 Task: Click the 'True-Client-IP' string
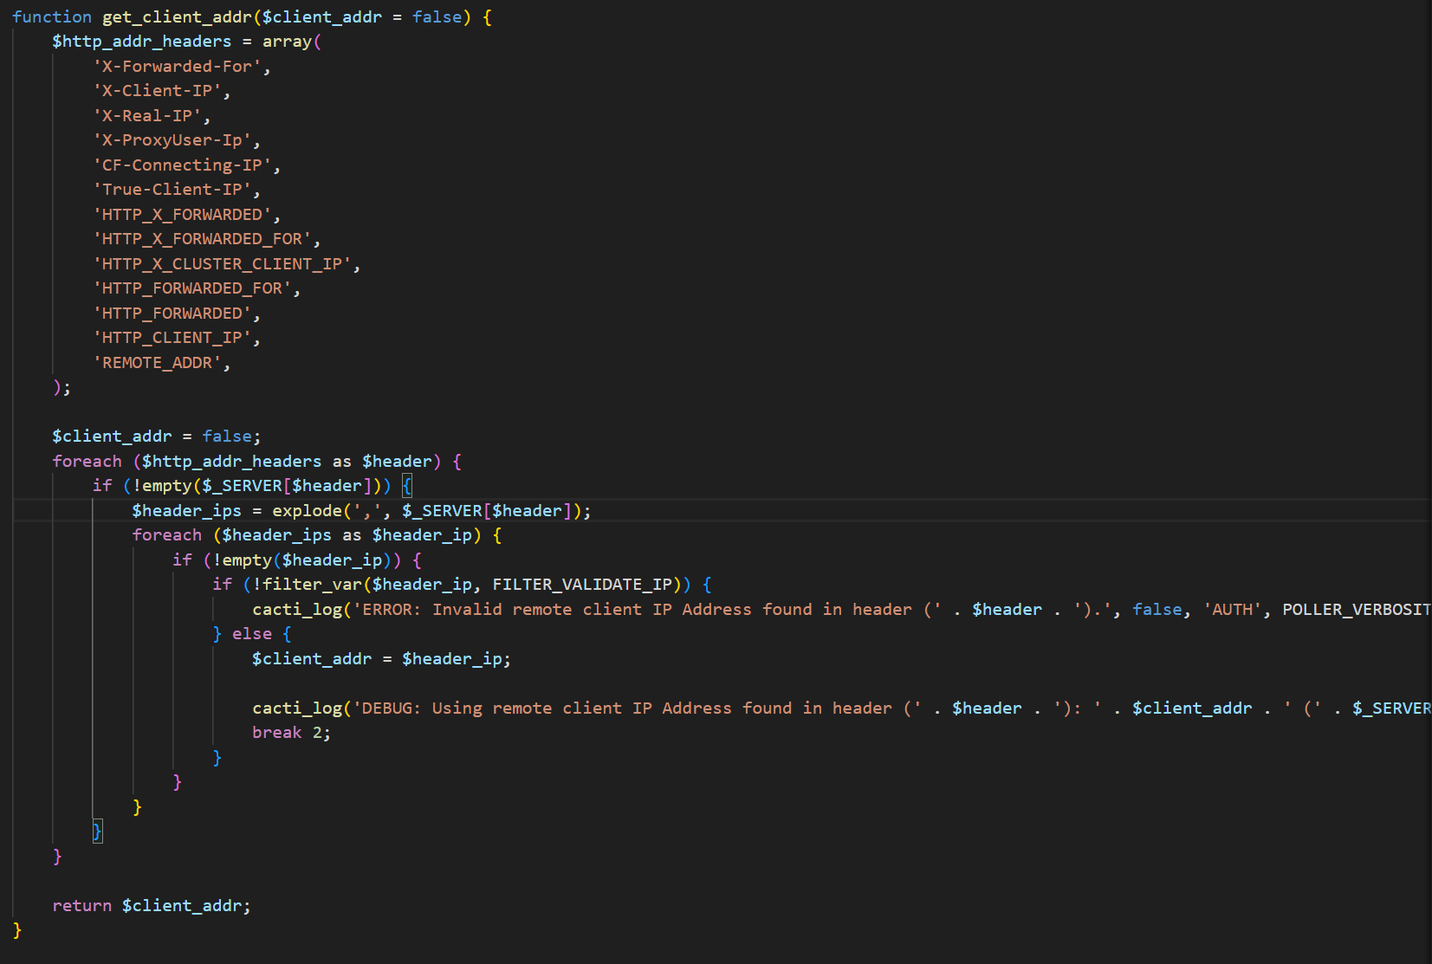172,190
